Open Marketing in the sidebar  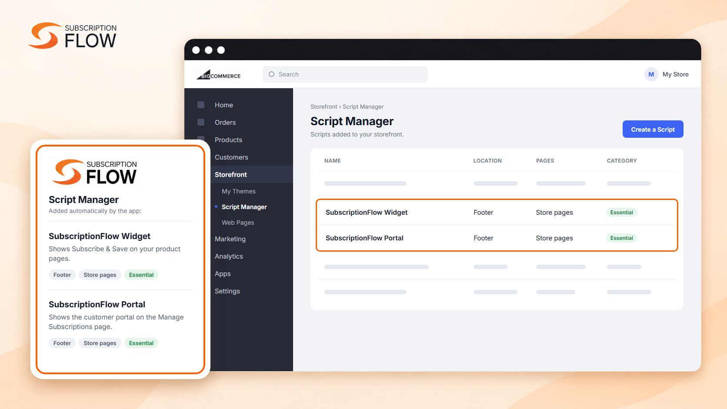click(230, 239)
